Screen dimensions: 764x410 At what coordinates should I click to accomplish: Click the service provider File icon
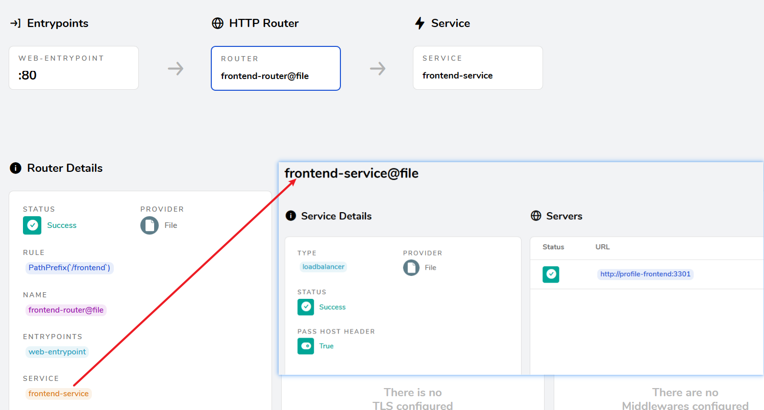tap(411, 268)
